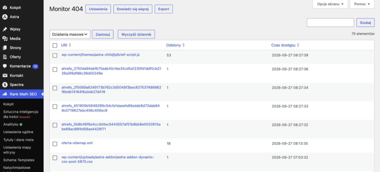
Task: Click the Export button
Action: point(164,9)
